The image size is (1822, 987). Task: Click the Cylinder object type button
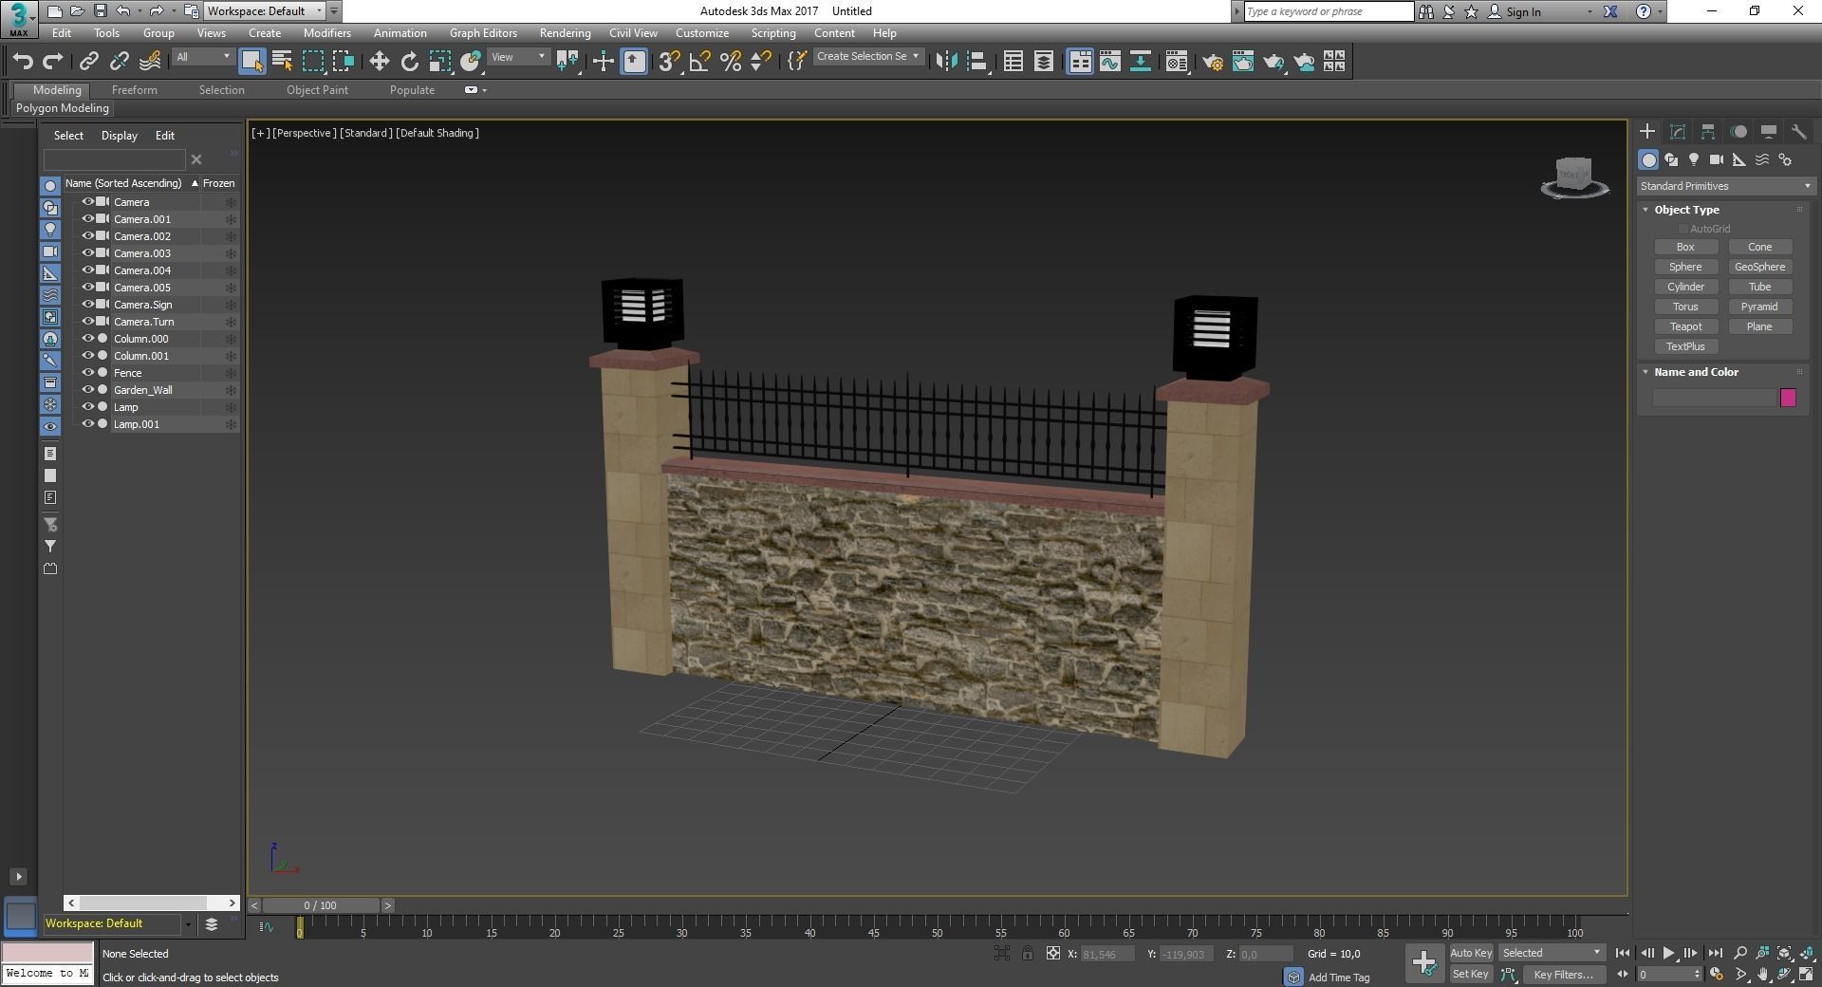tap(1685, 287)
